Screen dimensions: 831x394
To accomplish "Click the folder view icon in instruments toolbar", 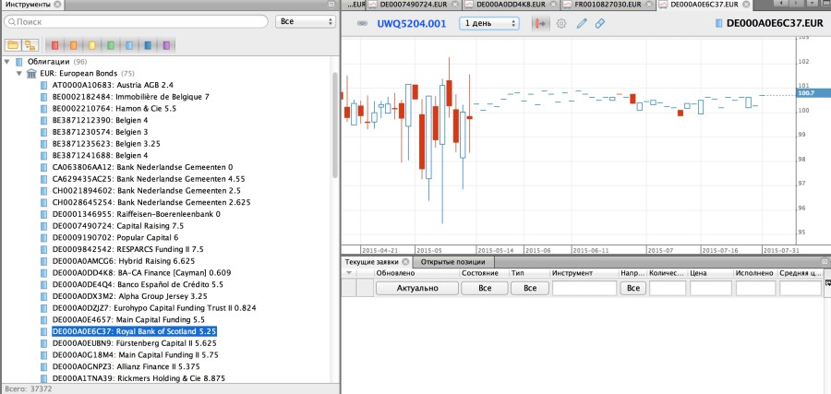I will (13, 44).
